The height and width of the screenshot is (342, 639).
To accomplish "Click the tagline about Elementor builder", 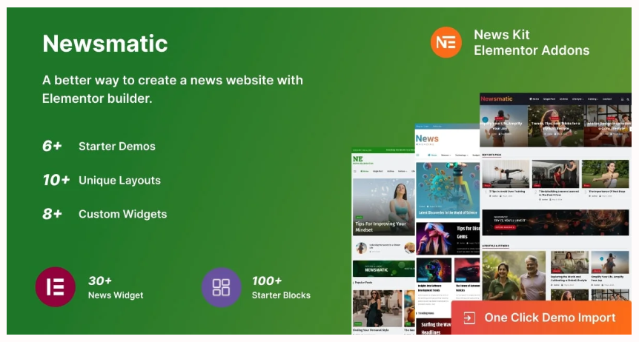I will 173,89.
